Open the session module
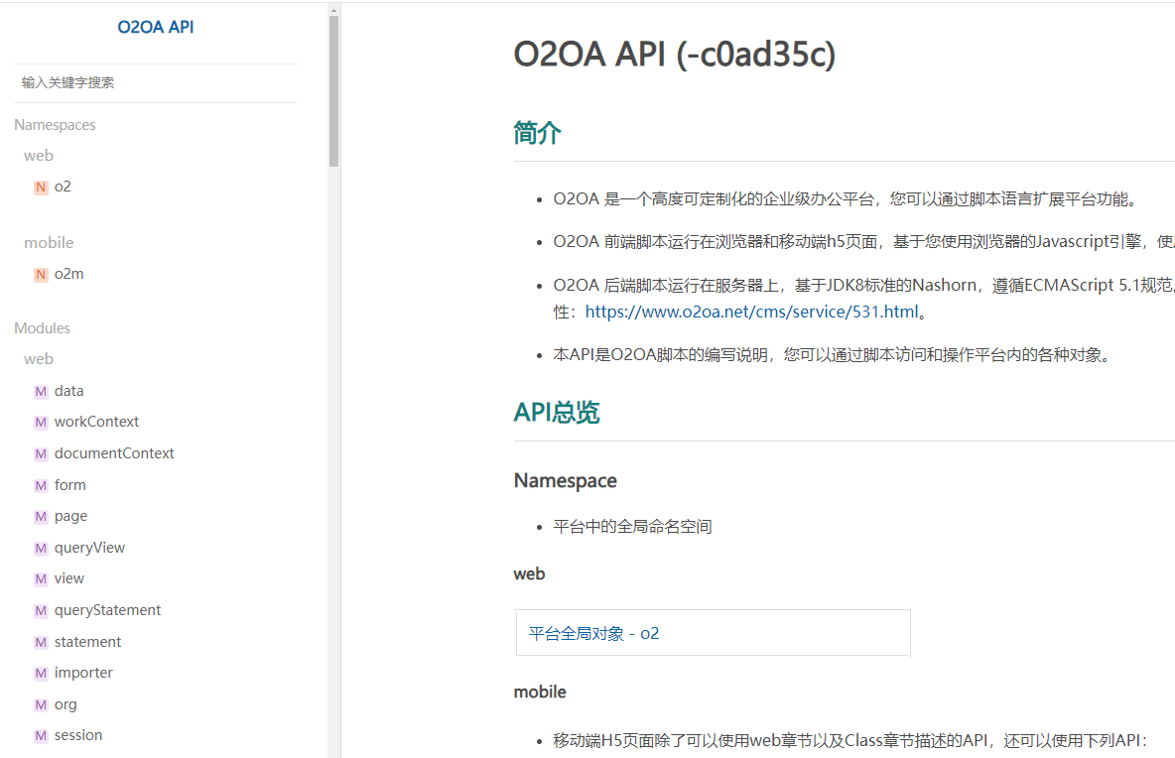1175x758 pixels. (78, 735)
